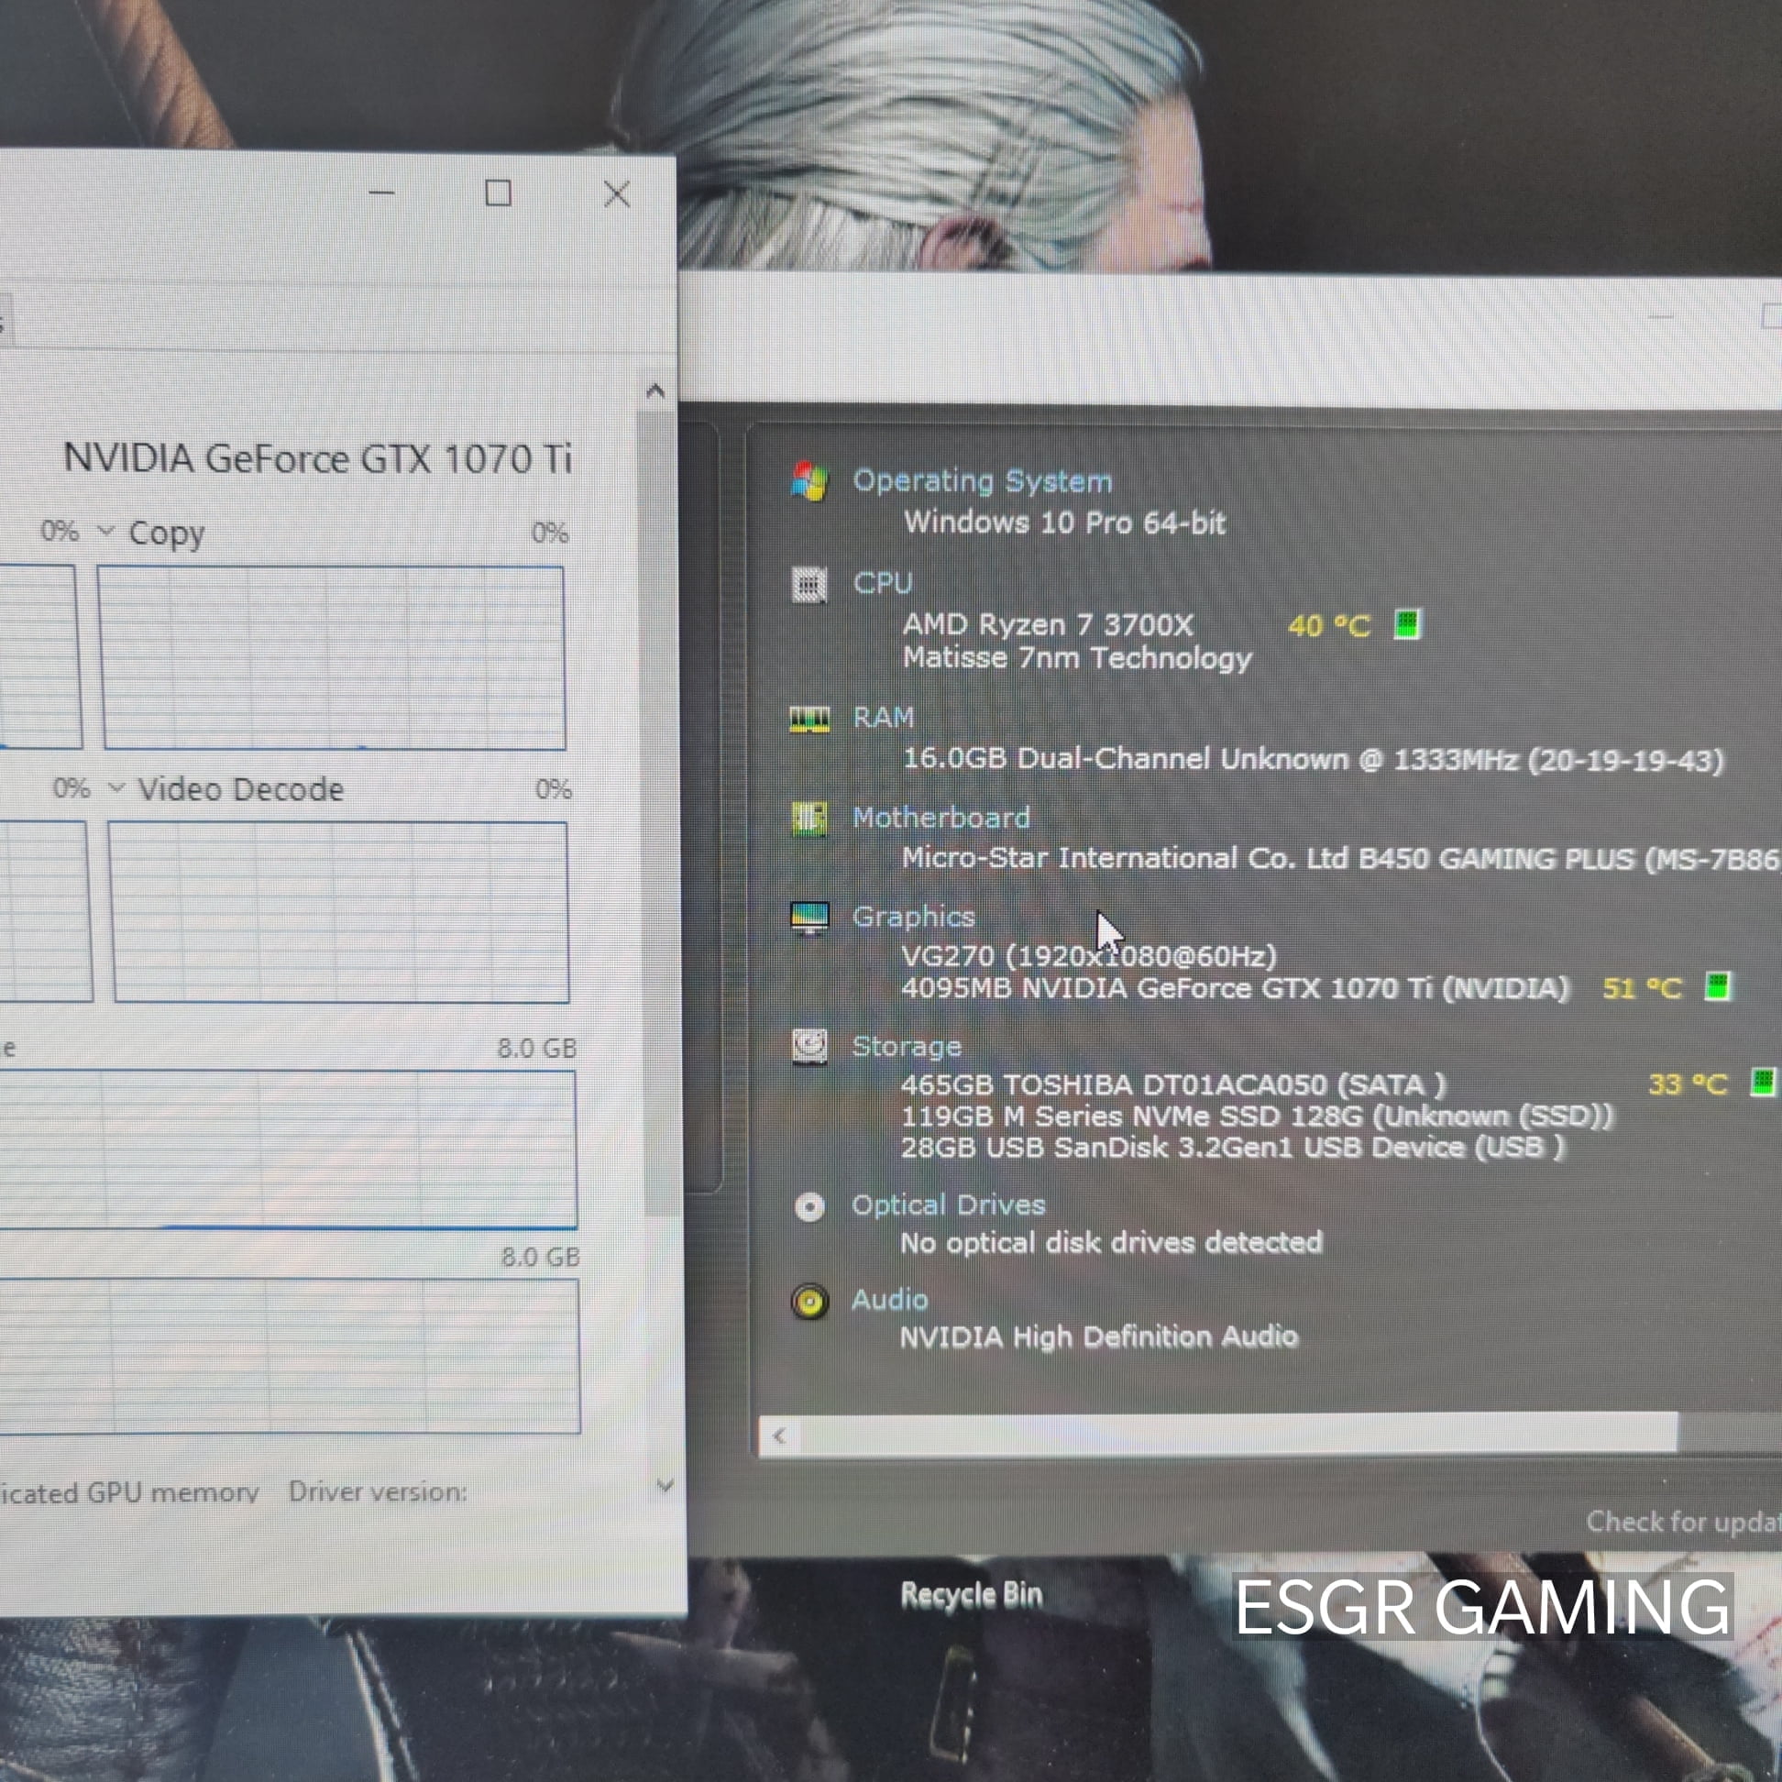Image resolution: width=1782 pixels, height=1782 pixels.
Task: Click the text AMD Ryzen 7 3700X
Action: pos(1048,624)
